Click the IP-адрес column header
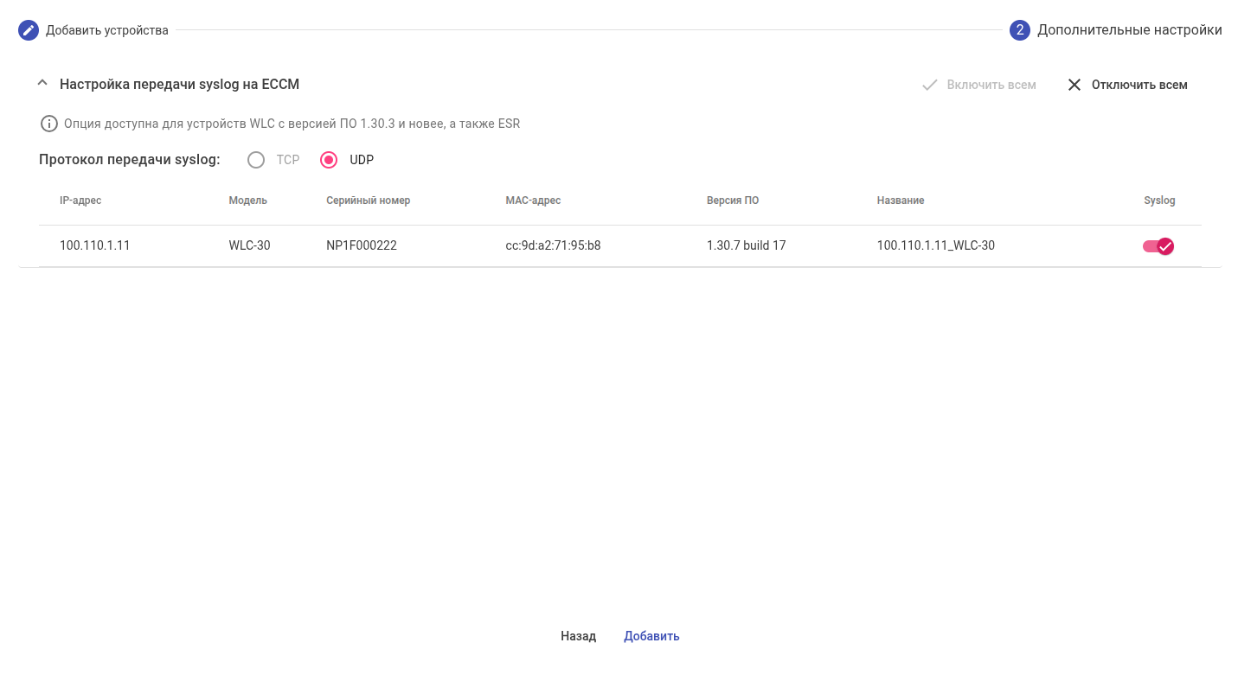Screen dimensions: 1238x681 click(80, 200)
